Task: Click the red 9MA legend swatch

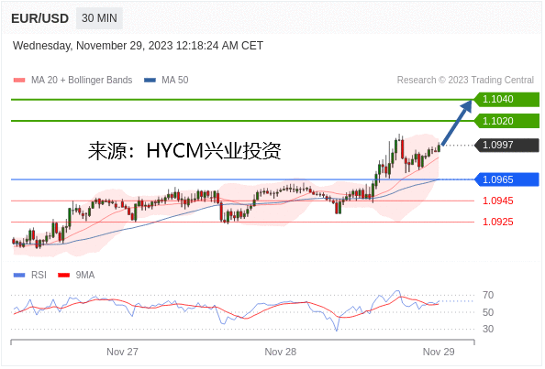Action: [x=63, y=275]
